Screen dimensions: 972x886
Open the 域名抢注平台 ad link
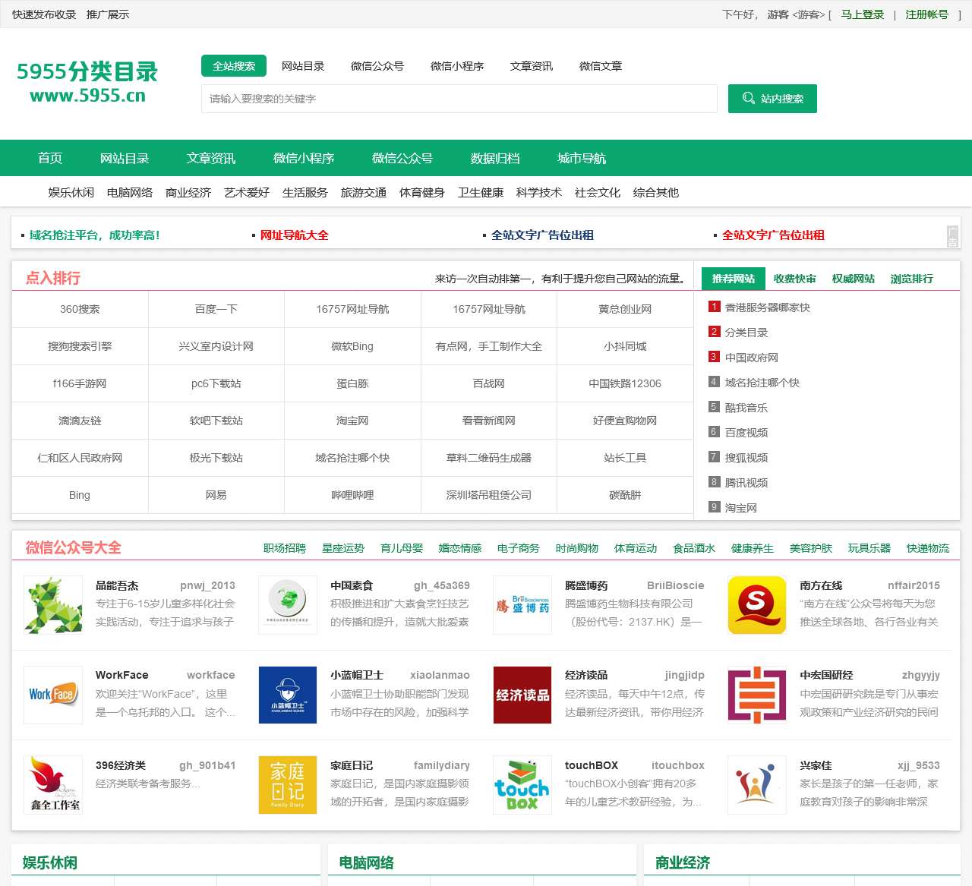pos(95,235)
